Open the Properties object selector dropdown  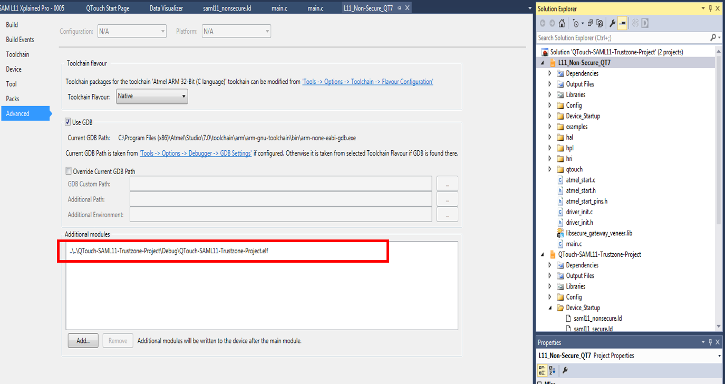tap(719, 356)
